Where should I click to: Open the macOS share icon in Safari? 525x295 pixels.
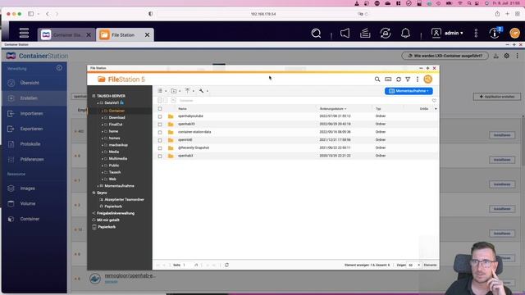pos(497,14)
